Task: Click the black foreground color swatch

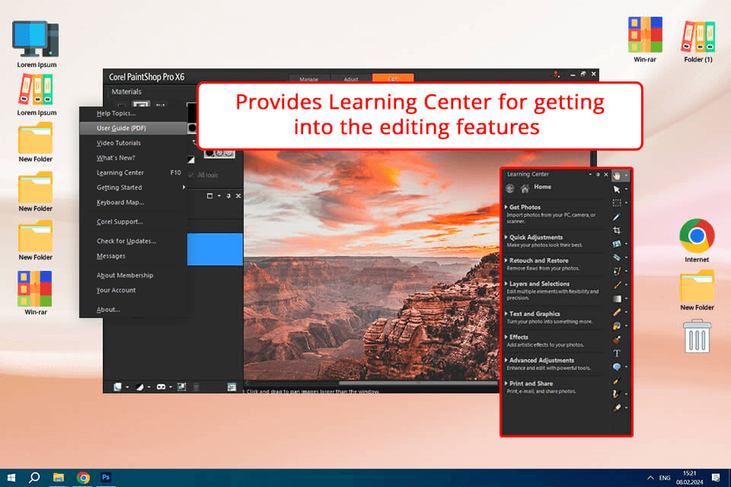Action: click(x=192, y=111)
